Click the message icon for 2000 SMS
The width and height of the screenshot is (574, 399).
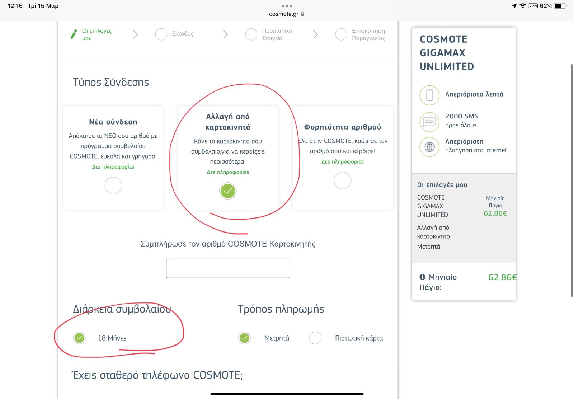429,122
